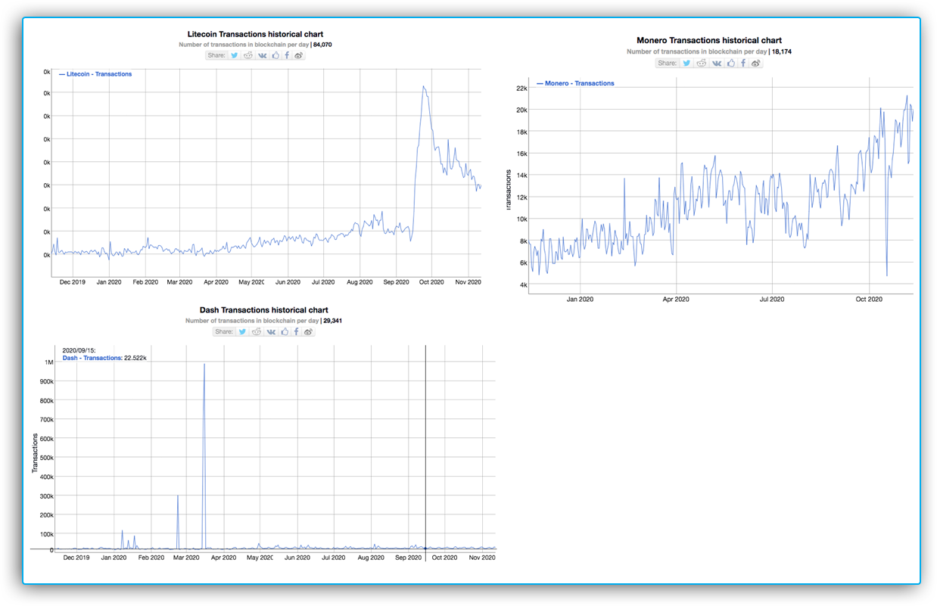Viewport: 937px width, 606px height.
Task: Click the Dash tooltip date '2020/09/15:'
Action: (79, 350)
